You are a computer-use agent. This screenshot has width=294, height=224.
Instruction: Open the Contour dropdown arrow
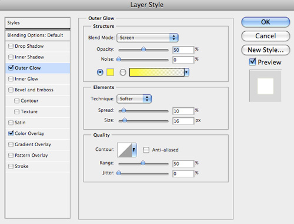click(134, 150)
